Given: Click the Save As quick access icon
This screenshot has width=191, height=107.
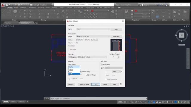Looking at the screenshot, I should coord(16,5).
